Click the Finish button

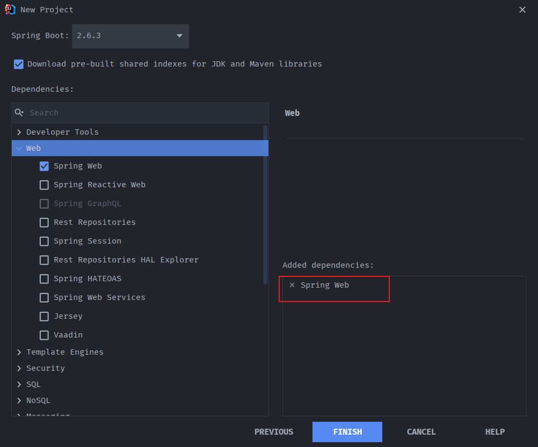[347, 432]
